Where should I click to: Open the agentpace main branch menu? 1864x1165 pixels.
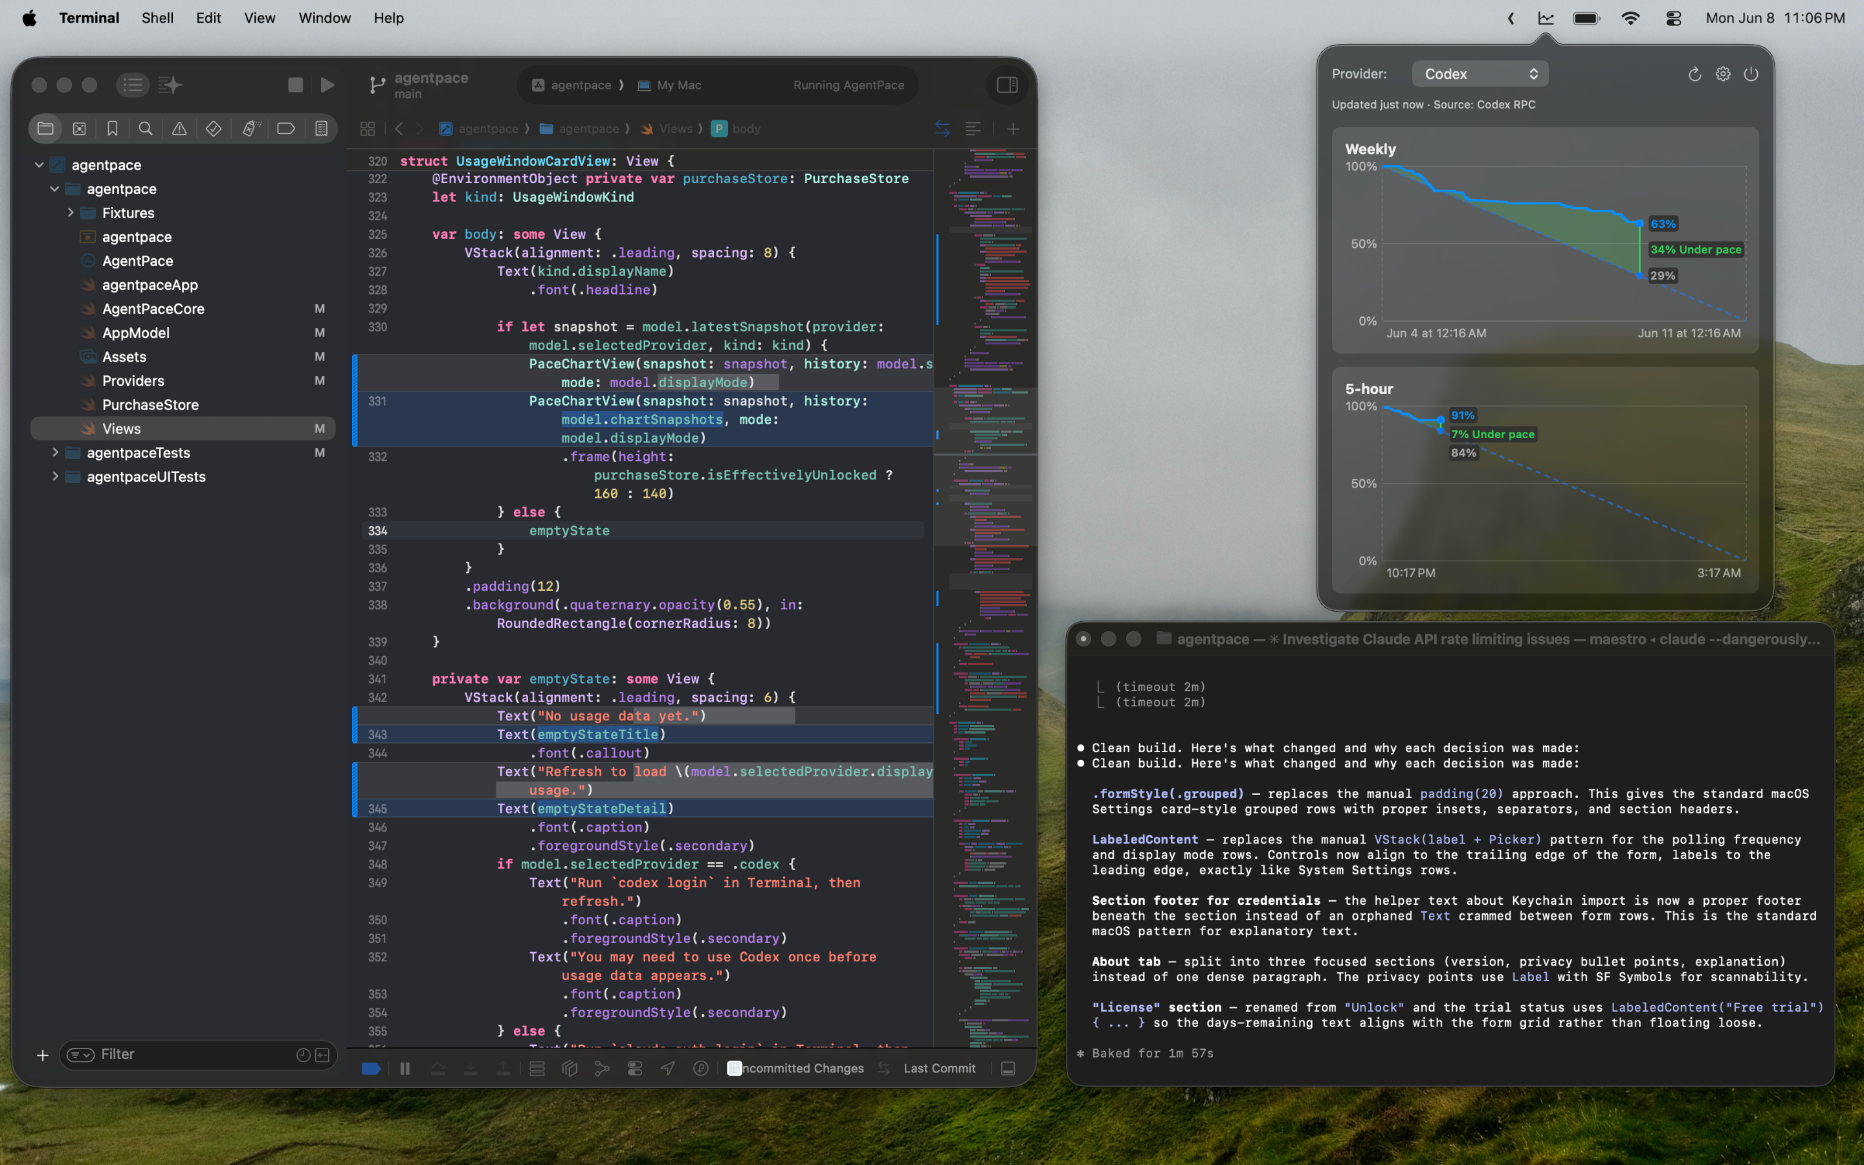(420, 85)
